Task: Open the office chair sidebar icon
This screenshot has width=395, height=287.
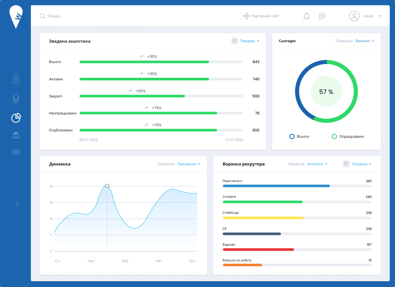Action: pyautogui.click(x=16, y=99)
